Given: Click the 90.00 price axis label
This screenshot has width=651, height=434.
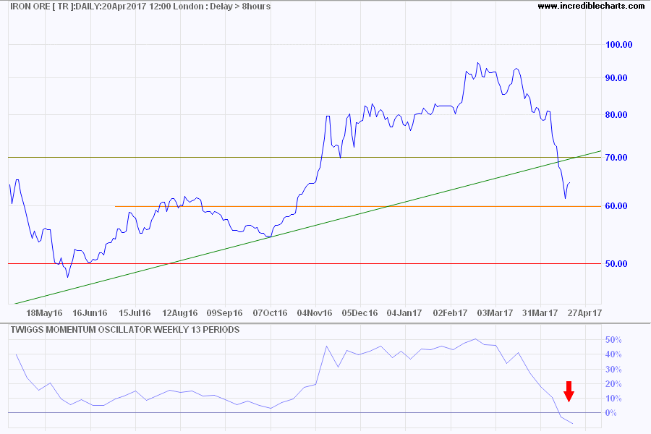Looking at the screenshot, I should pos(616,77).
